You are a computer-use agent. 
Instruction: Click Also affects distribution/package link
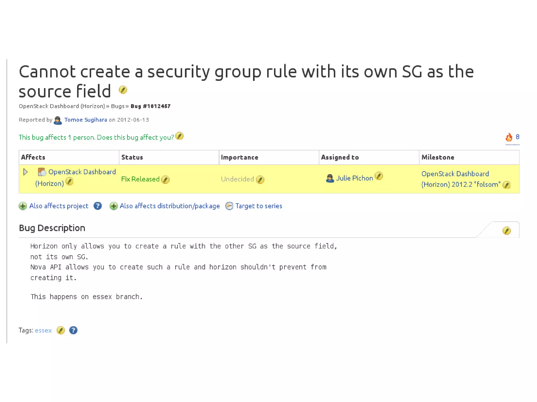click(x=169, y=206)
